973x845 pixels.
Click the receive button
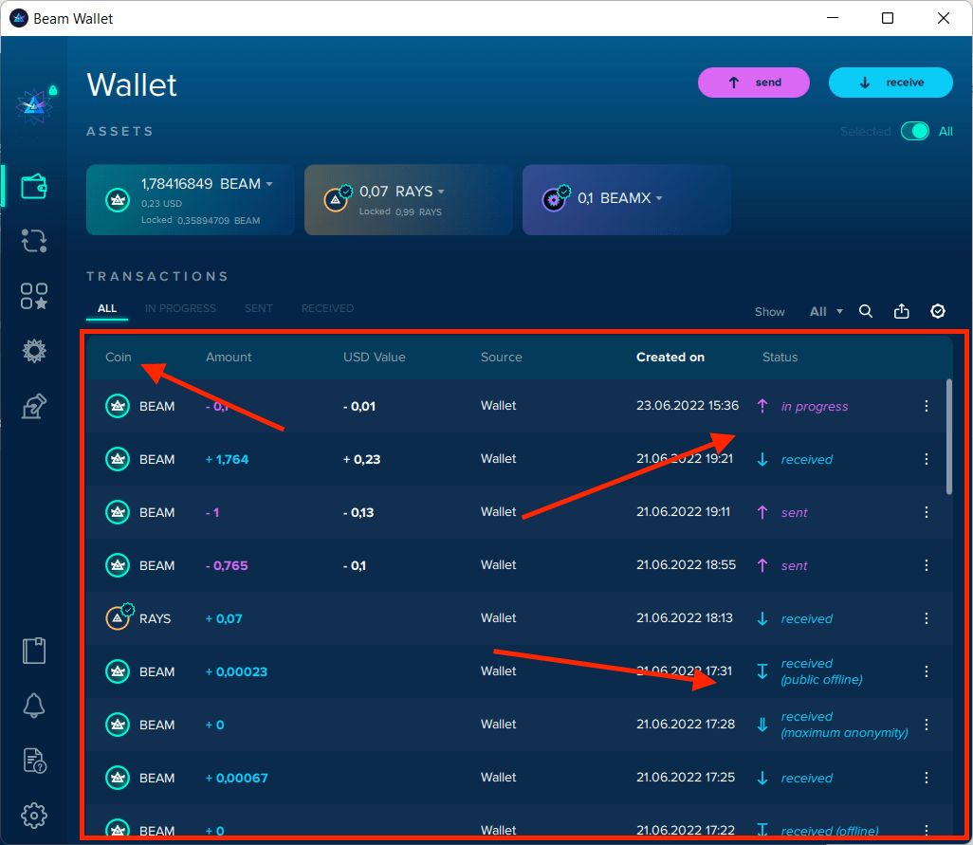[x=890, y=83]
